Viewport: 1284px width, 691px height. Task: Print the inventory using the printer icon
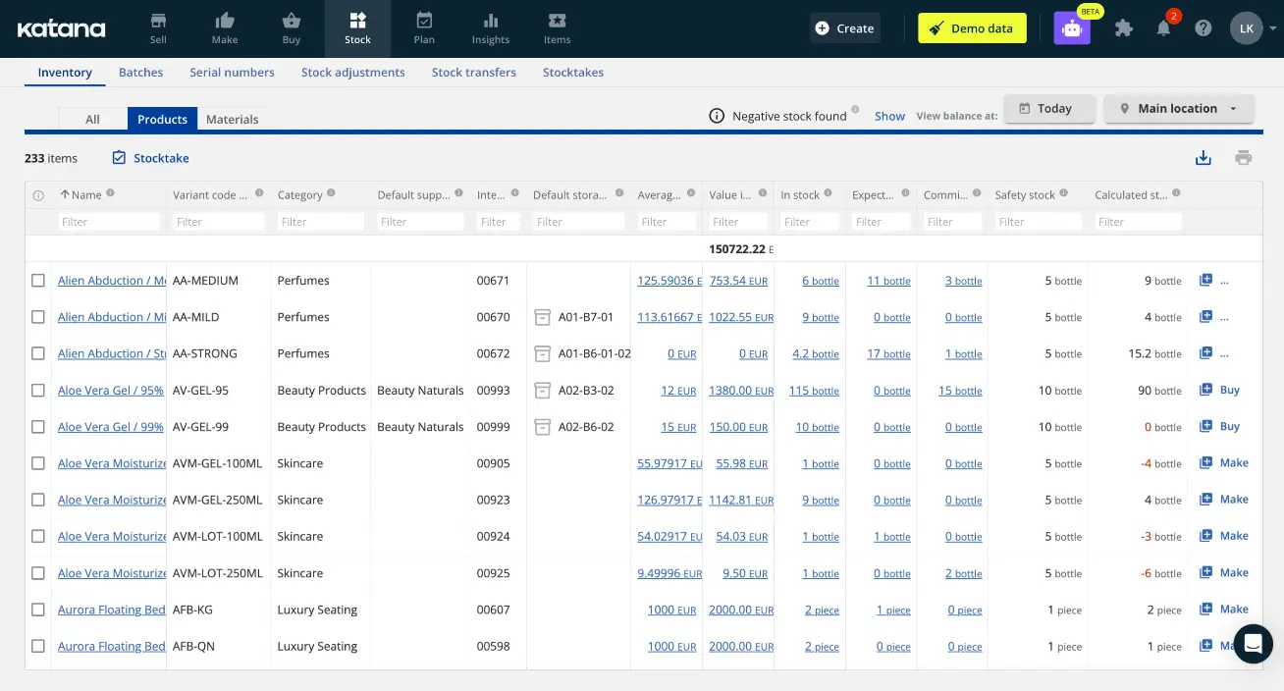[1243, 157]
